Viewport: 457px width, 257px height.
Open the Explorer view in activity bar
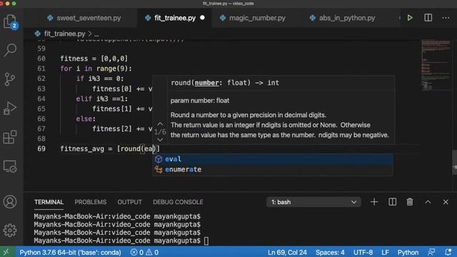coord(11,21)
